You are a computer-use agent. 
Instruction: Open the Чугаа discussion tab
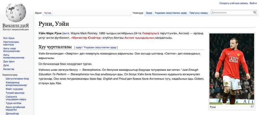coord(47,13)
